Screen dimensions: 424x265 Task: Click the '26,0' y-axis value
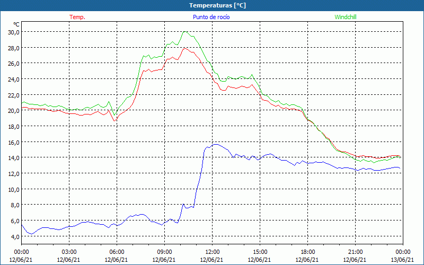[x=14, y=64]
